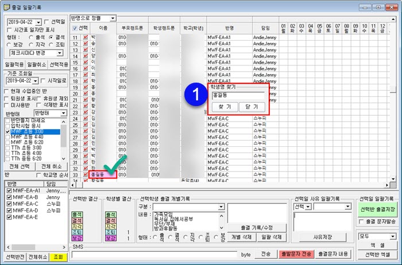Click the 사유저장 button
The height and width of the screenshot is (265, 402).
(x=323, y=237)
